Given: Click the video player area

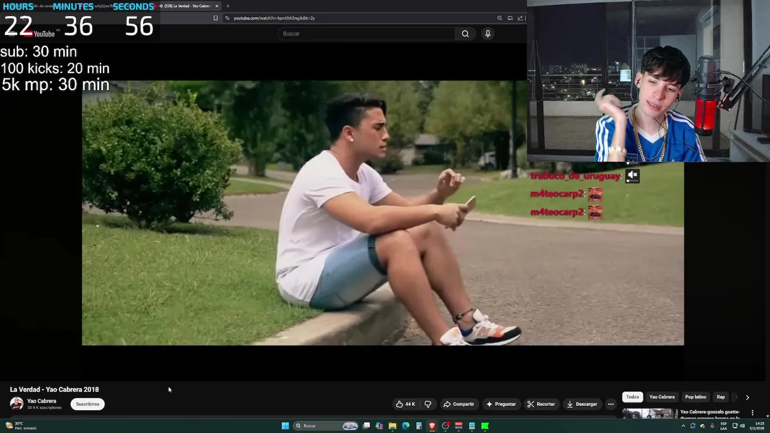Looking at the screenshot, I should pos(383,213).
